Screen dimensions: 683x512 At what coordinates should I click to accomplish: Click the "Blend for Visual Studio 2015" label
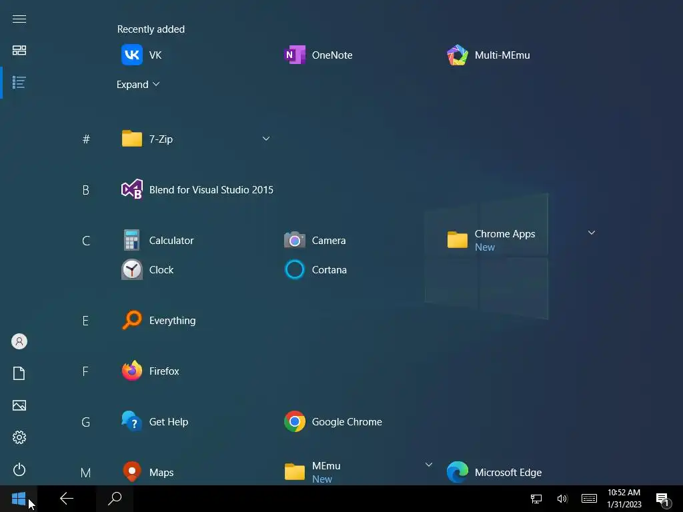point(211,190)
